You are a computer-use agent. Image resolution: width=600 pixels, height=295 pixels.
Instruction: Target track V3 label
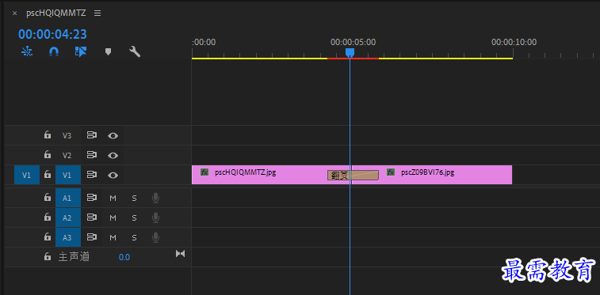(x=67, y=135)
